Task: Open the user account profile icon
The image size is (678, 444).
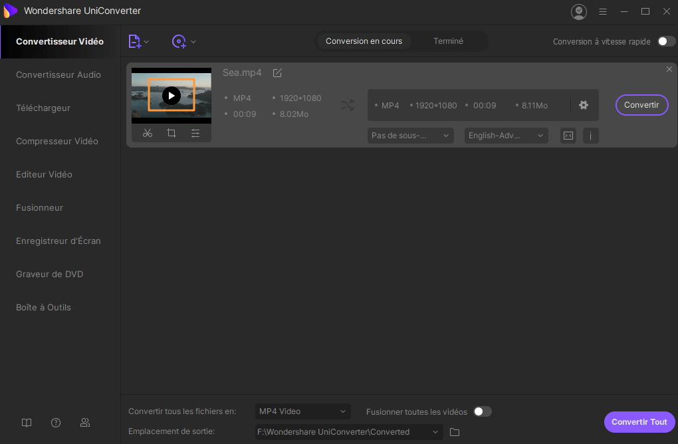Action: tap(579, 11)
